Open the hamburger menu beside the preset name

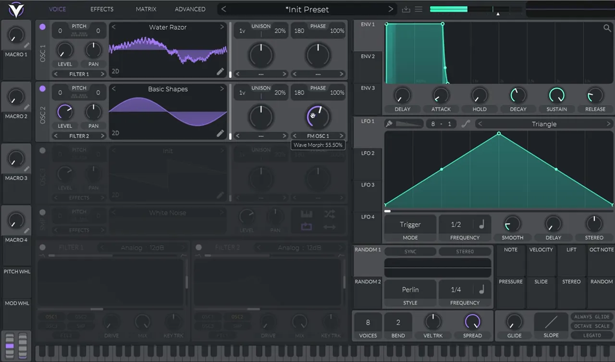point(418,9)
